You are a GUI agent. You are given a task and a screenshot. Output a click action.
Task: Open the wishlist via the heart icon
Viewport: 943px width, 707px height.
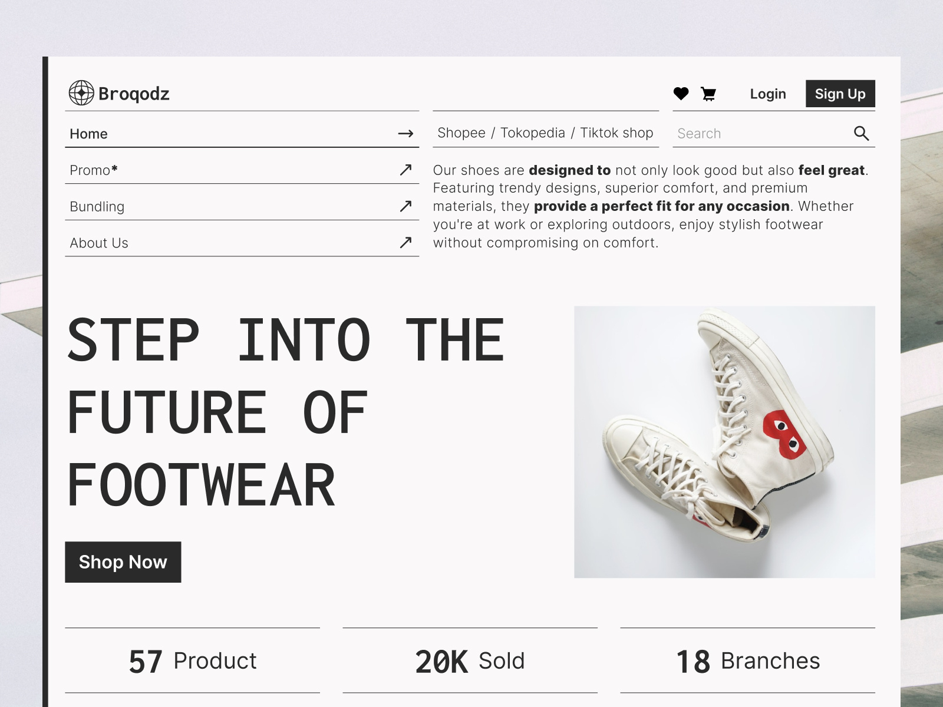pos(681,94)
